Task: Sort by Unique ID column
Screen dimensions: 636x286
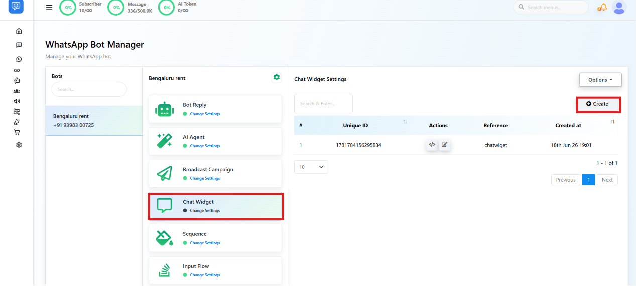Action: [405, 122]
